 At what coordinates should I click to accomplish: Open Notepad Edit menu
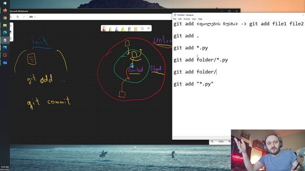(x=180, y=19)
